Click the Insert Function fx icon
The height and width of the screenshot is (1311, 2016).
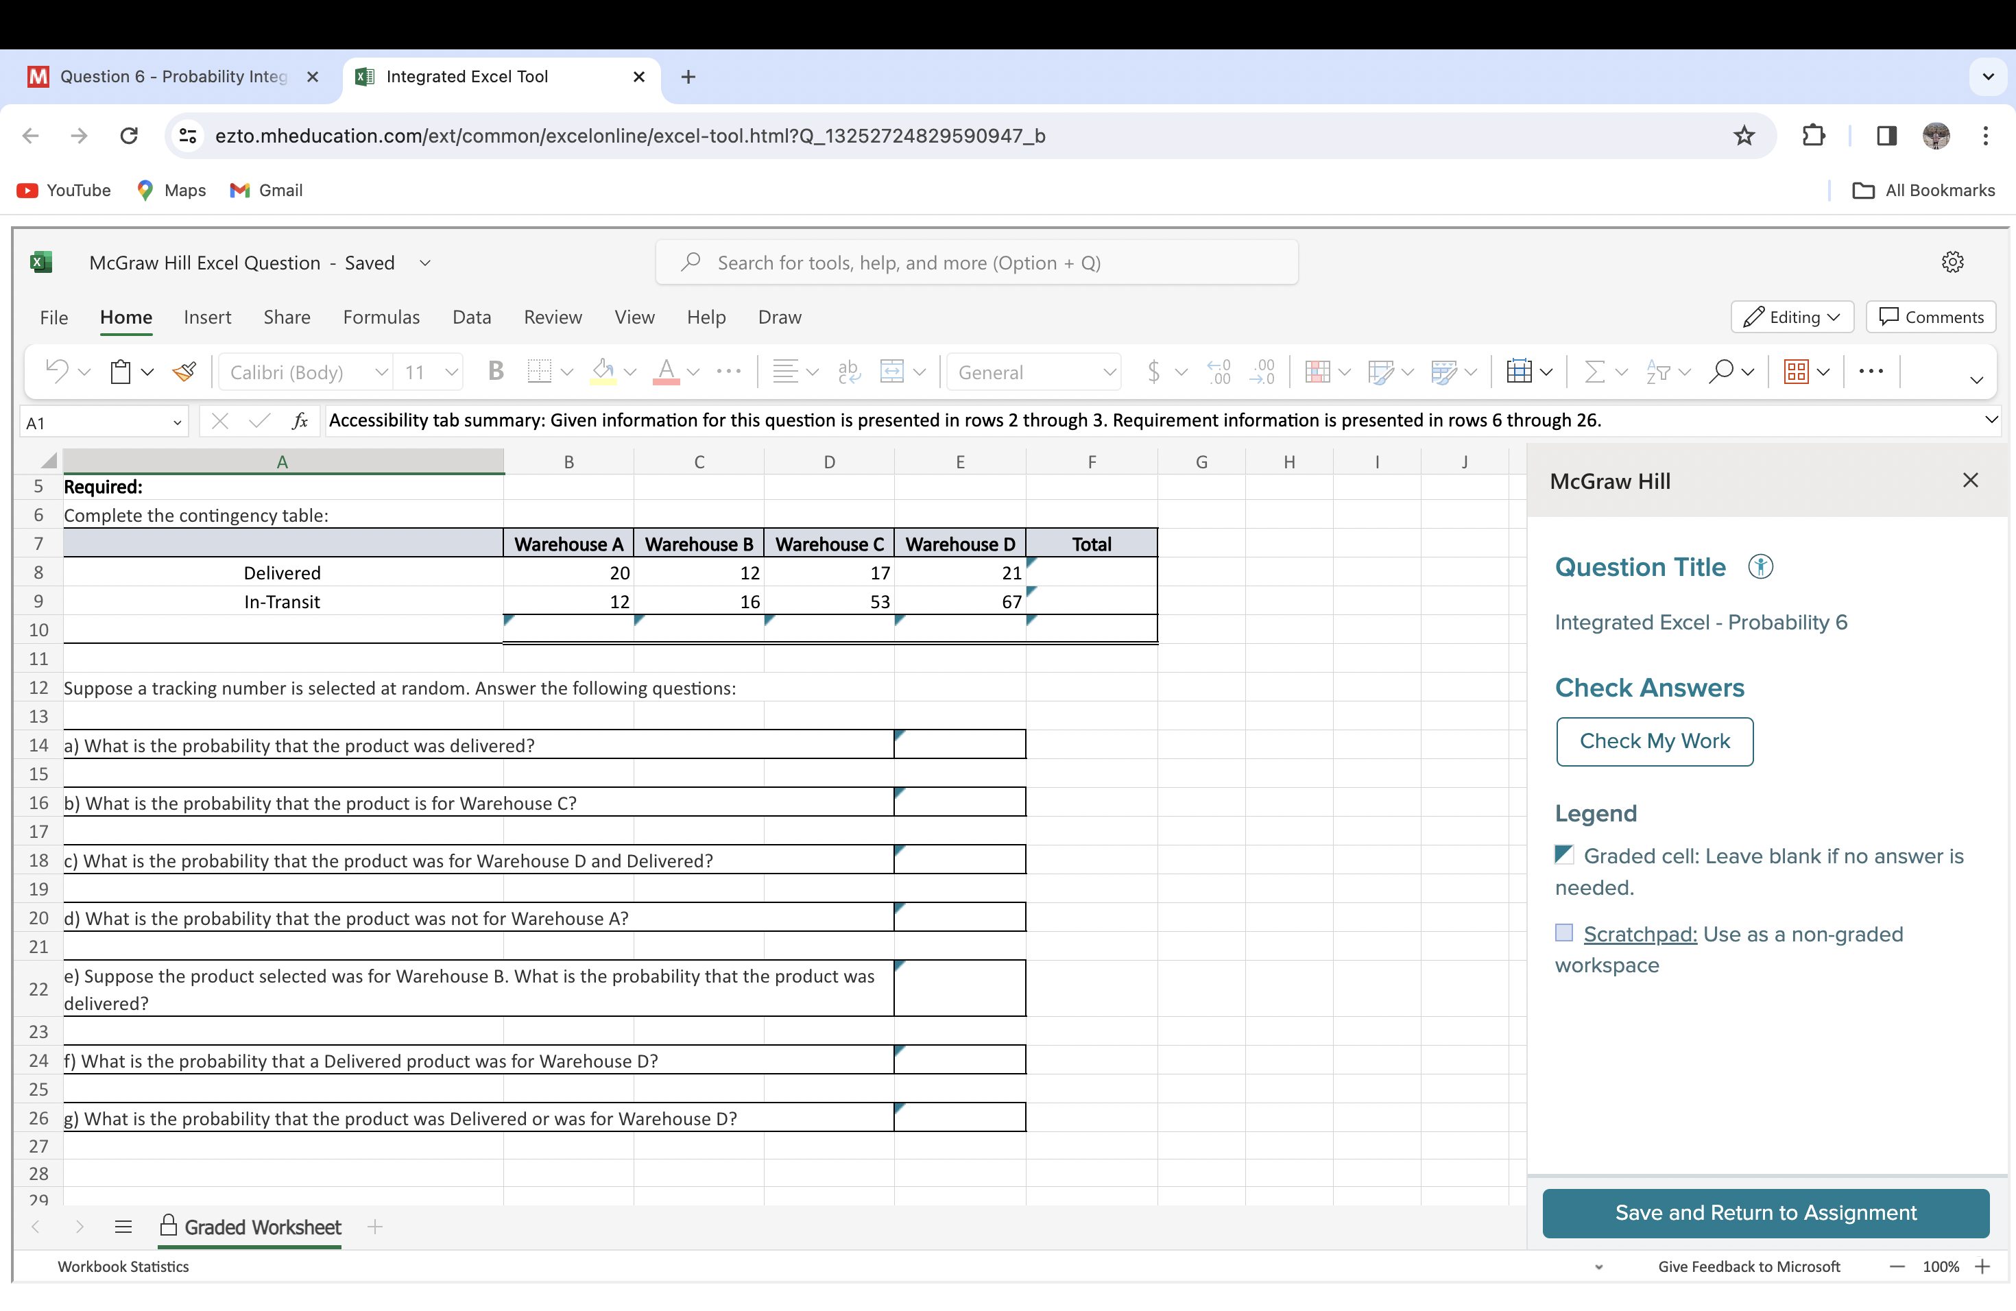299,421
